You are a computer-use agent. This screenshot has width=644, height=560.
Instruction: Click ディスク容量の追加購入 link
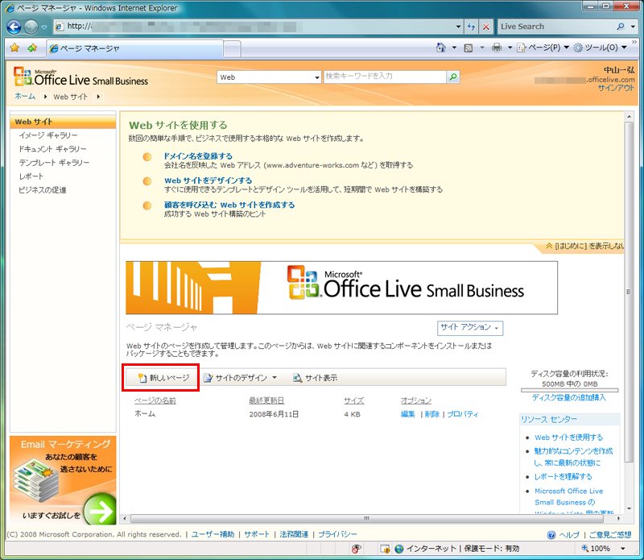[x=569, y=397]
